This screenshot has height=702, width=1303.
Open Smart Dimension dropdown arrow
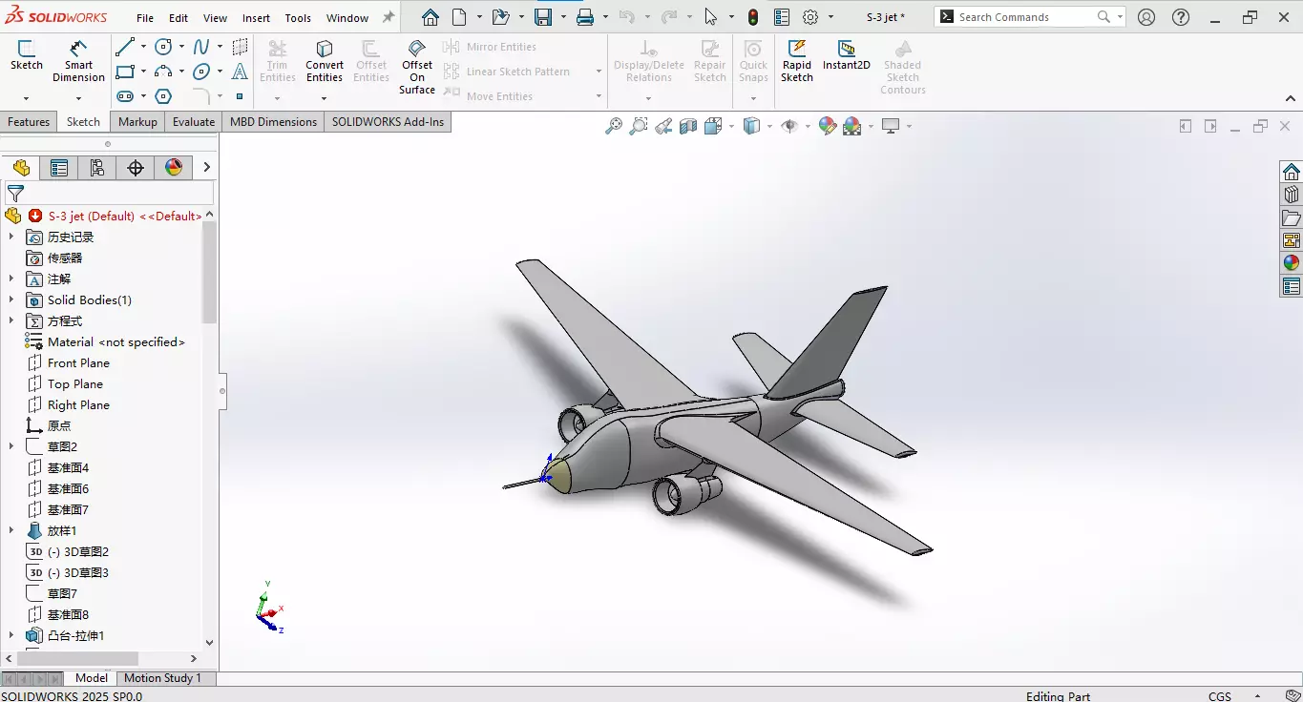pyautogui.click(x=78, y=98)
